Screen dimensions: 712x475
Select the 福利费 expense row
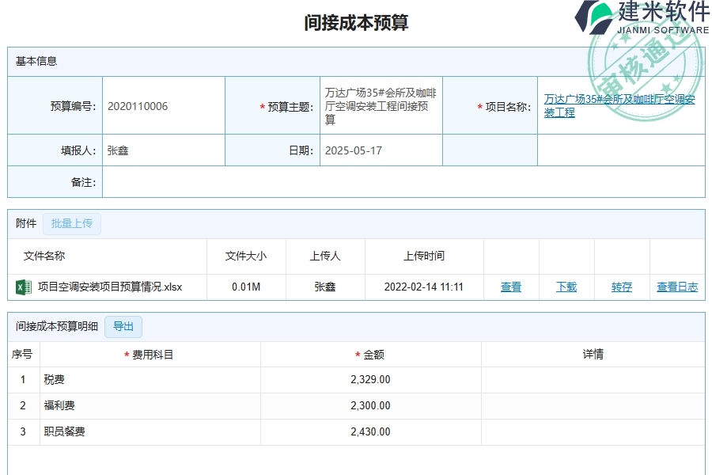[356, 405]
